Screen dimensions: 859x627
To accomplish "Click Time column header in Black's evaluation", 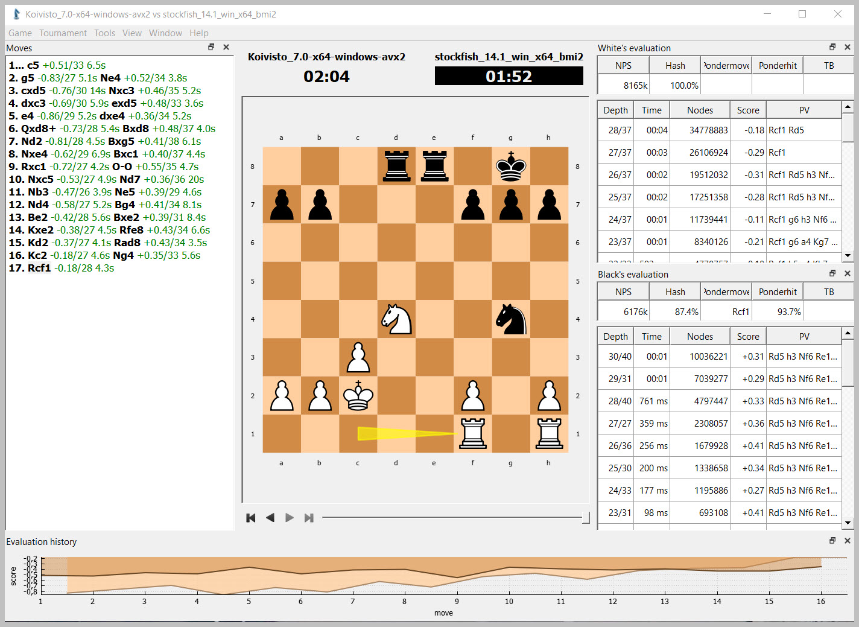I will tap(651, 336).
